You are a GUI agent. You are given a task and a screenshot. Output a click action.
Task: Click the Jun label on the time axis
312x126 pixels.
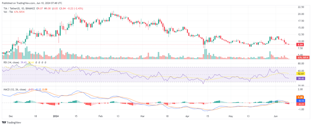[275, 116]
